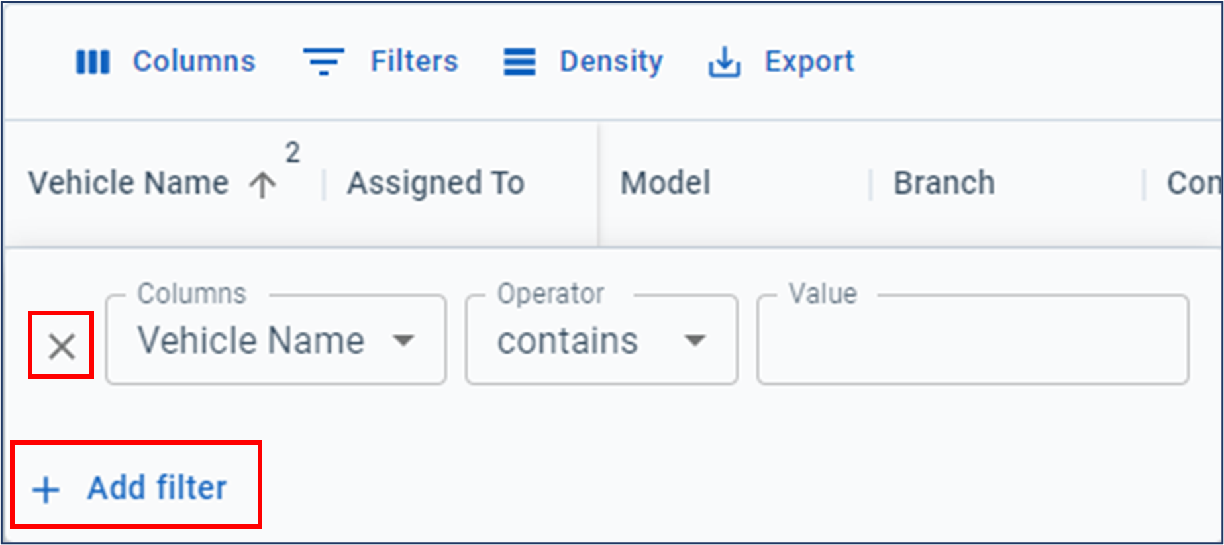Click the Add filter text

click(158, 488)
